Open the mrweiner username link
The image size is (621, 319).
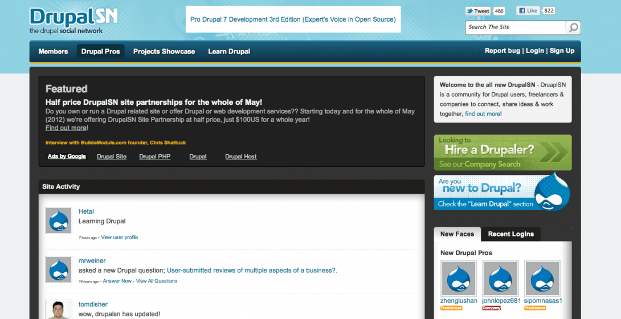[92, 261]
